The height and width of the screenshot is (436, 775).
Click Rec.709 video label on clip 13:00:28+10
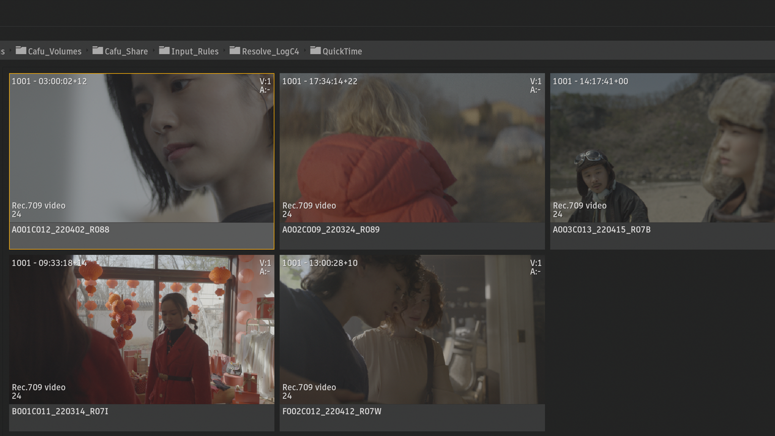click(309, 388)
